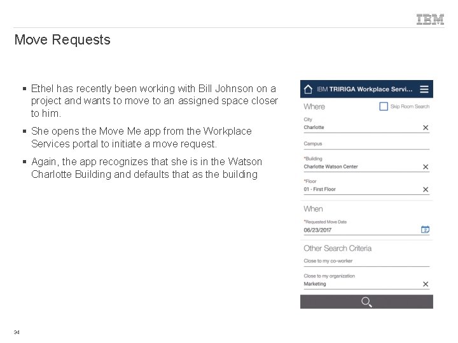Click the slide number 34
This screenshot has width=458, height=343.
coord(17,332)
